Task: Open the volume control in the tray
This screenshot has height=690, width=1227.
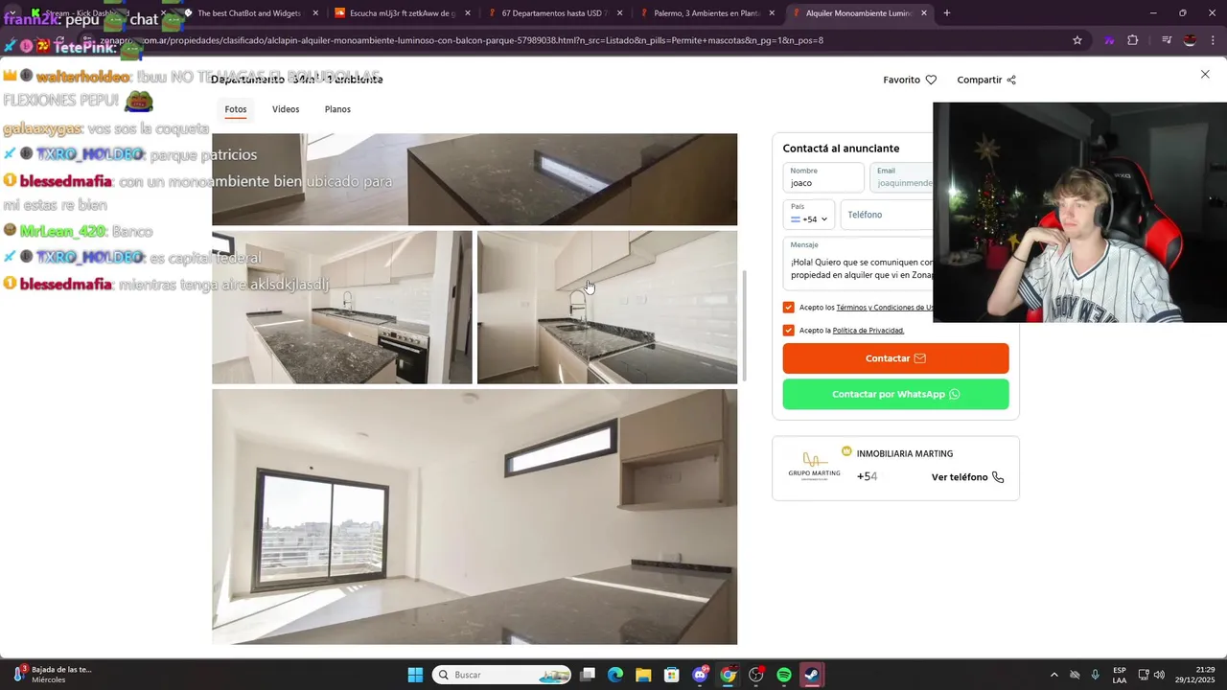Action: pyautogui.click(x=1160, y=675)
